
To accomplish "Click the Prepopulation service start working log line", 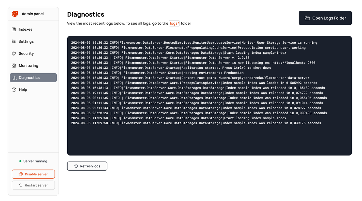I will [x=188, y=48].
